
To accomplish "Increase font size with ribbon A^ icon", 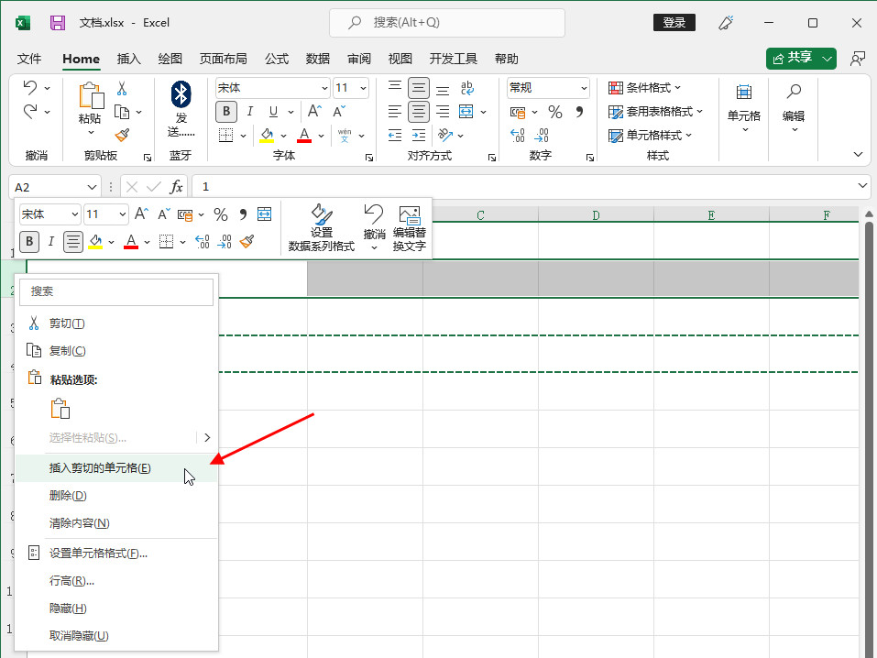I will (315, 111).
